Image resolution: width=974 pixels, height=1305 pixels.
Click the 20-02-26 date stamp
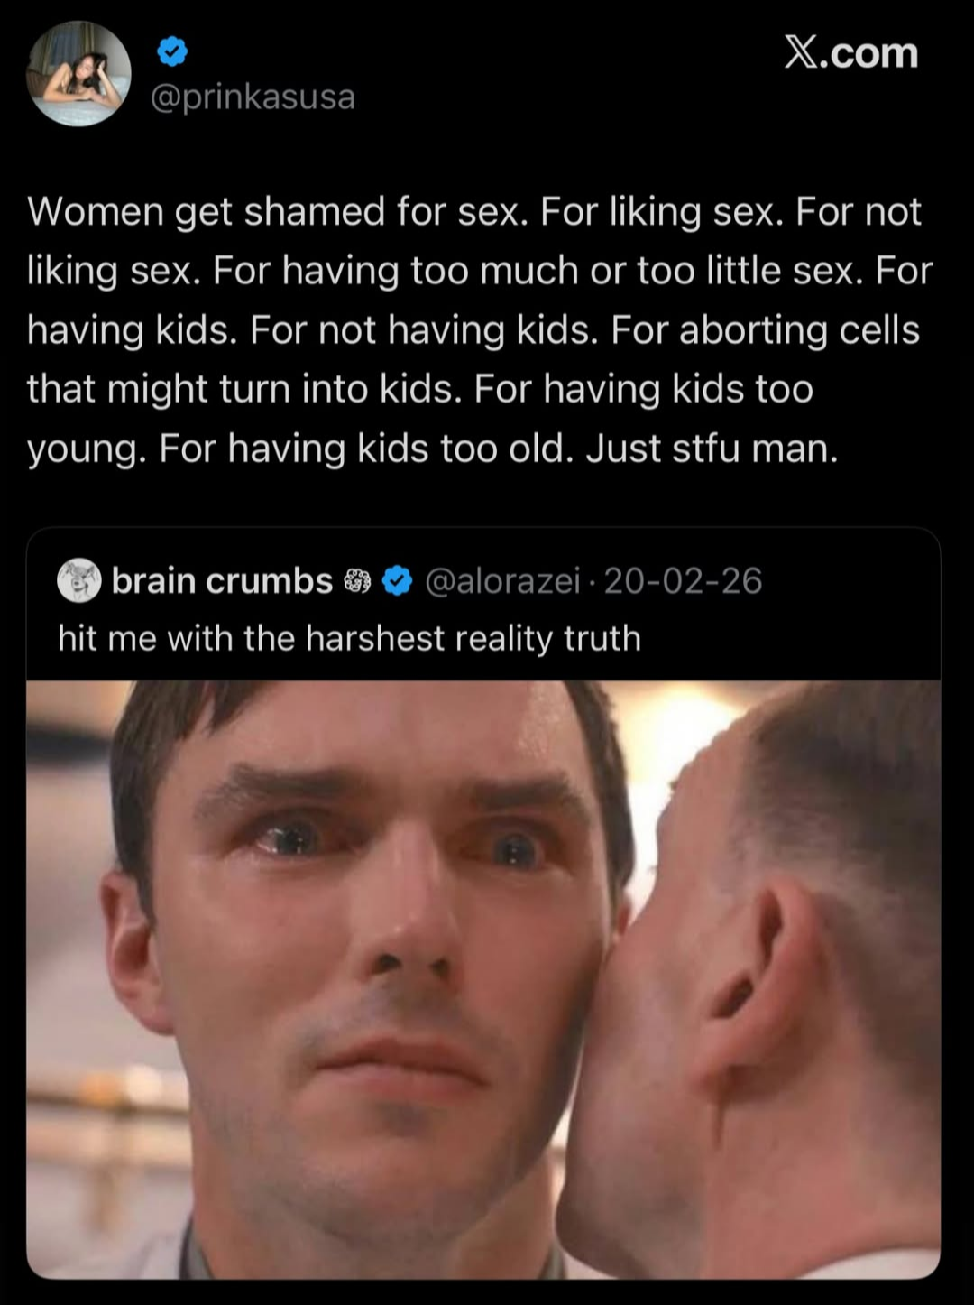(683, 580)
